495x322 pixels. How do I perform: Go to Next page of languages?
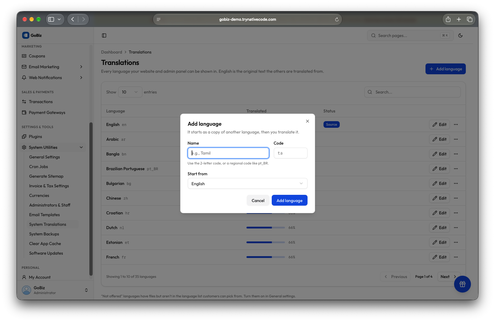tap(448, 277)
